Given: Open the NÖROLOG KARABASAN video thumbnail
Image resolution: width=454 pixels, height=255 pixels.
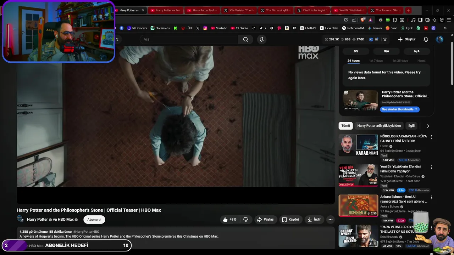Looking at the screenshot, I should coord(358,145).
